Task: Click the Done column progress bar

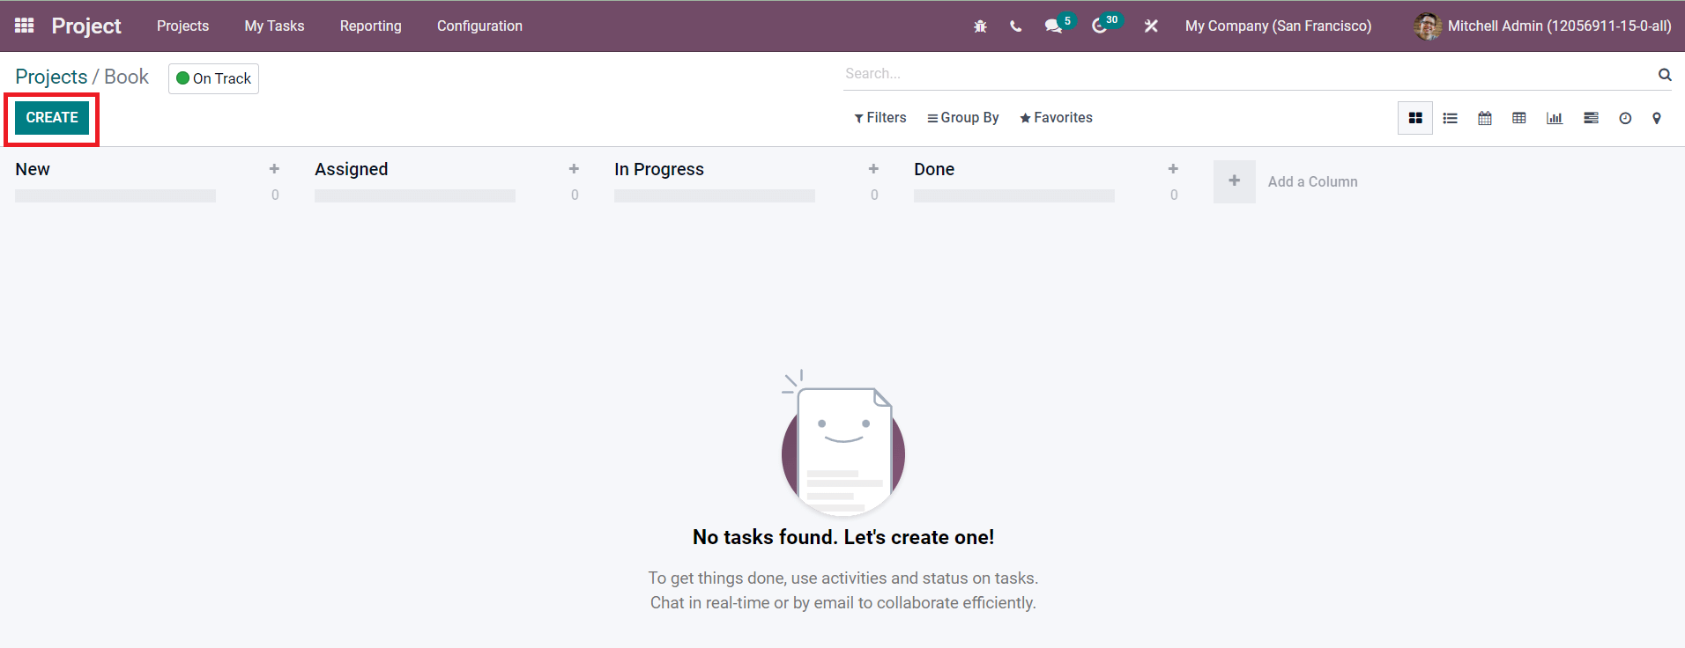Action: [1014, 195]
